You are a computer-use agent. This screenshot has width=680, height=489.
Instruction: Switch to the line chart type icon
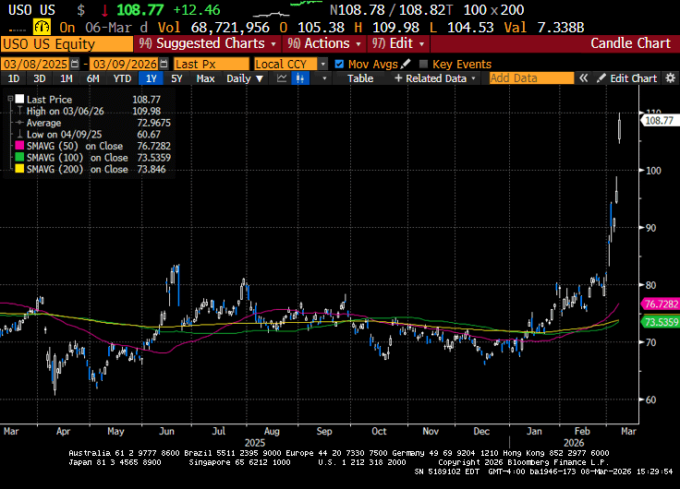pos(283,78)
